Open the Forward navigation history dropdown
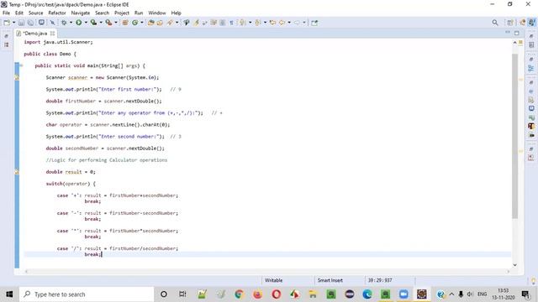 pos(304,23)
